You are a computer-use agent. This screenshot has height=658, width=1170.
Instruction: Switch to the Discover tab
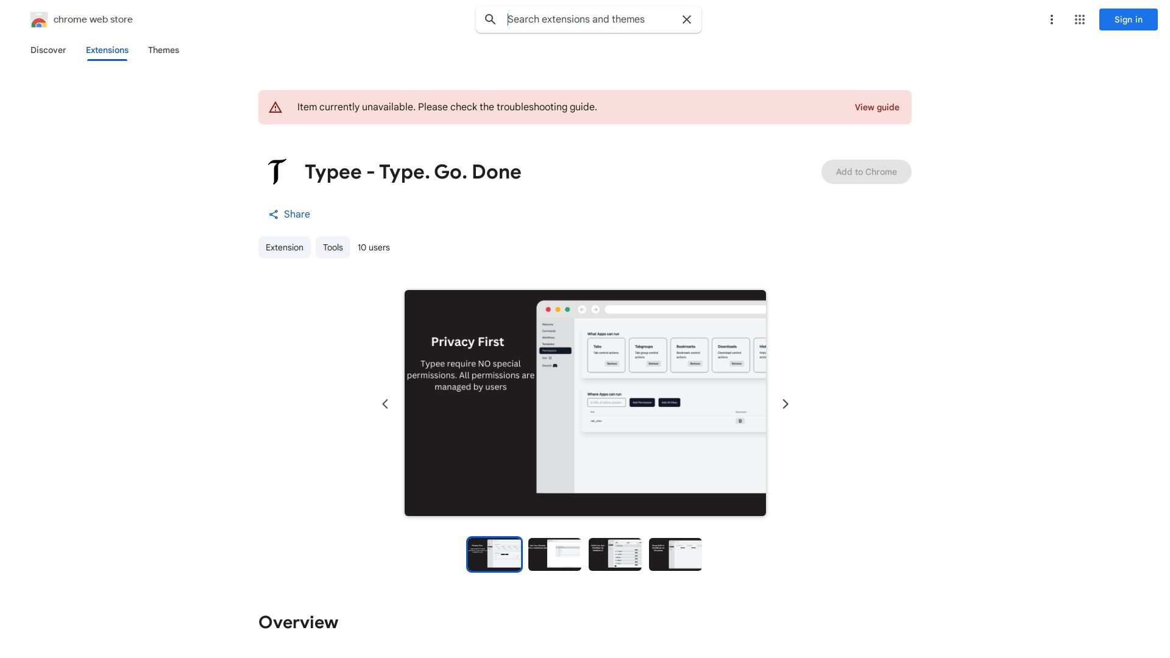point(48,50)
